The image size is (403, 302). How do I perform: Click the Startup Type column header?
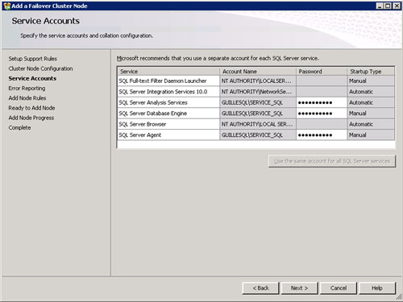371,72
